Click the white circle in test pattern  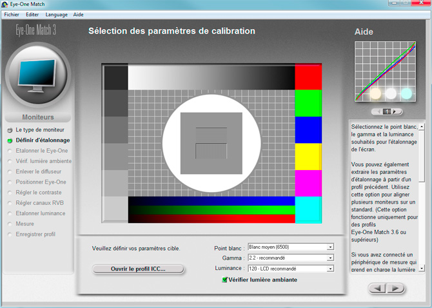[211, 143]
